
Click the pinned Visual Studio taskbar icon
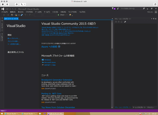pos(45,114)
